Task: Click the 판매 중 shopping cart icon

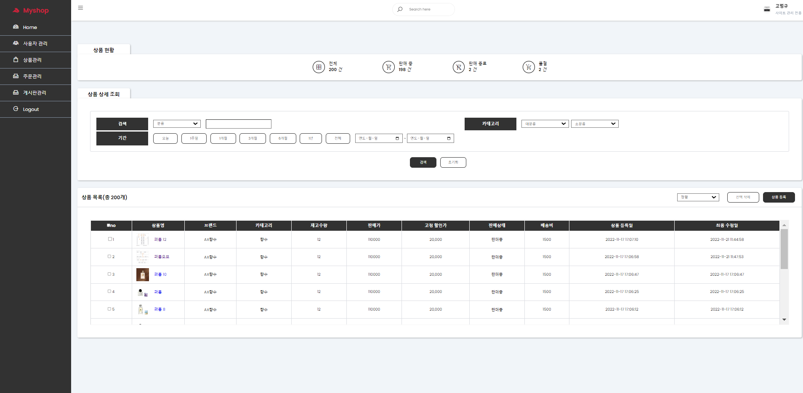Action: point(388,67)
